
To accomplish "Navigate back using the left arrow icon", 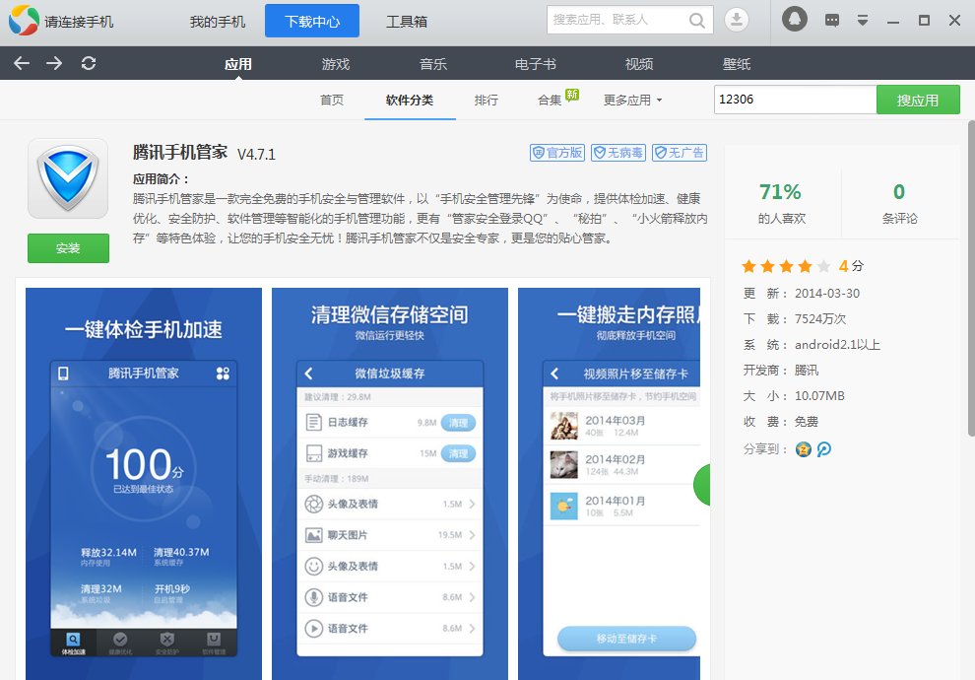I will (x=21, y=63).
